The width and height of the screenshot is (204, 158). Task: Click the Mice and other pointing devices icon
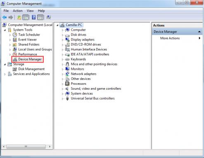[67, 64]
